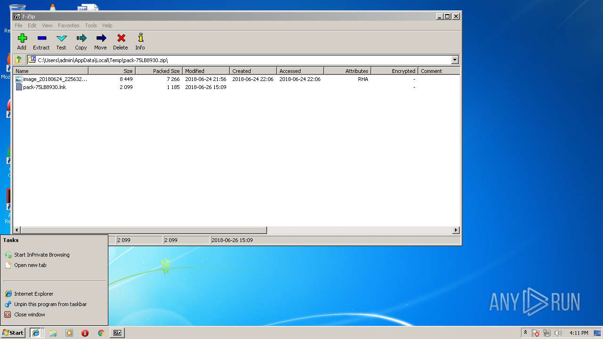The height and width of the screenshot is (339, 603).
Task: Open the Tools menu
Action: [x=91, y=25]
